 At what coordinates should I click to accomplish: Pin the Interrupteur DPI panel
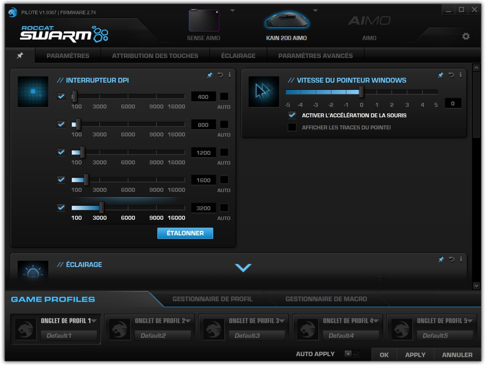(x=210, y=75)
